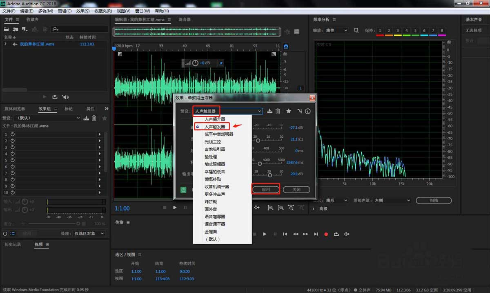The image size is (490, 293).
Task: Toggle power for effects rack slot 3
Action: [12, 147]
